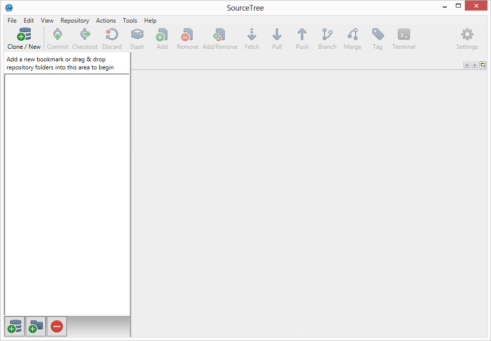The height and width of the screenshot is (341, 491).
Task: Click the clone repository button below bookmarks
Action: point(15,326)
